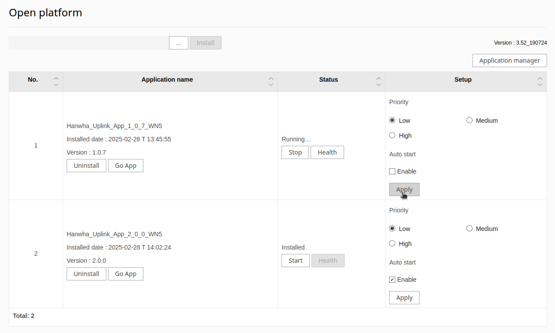Launch Go App for Hanwha_Uplink_App_1_0_7_WN5

125,165
